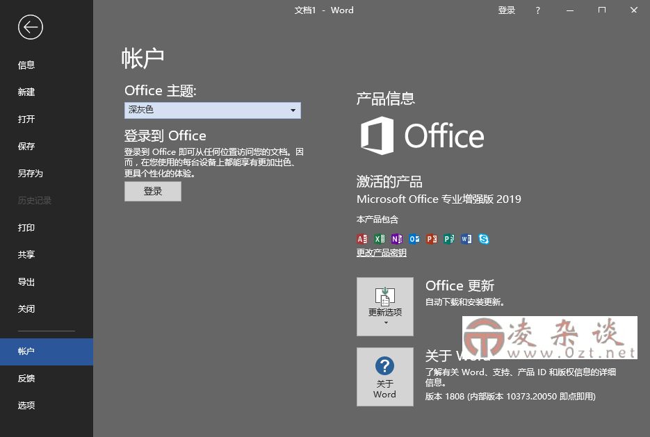Click the 登录 button under 登录到 Office

coord(152,191)
